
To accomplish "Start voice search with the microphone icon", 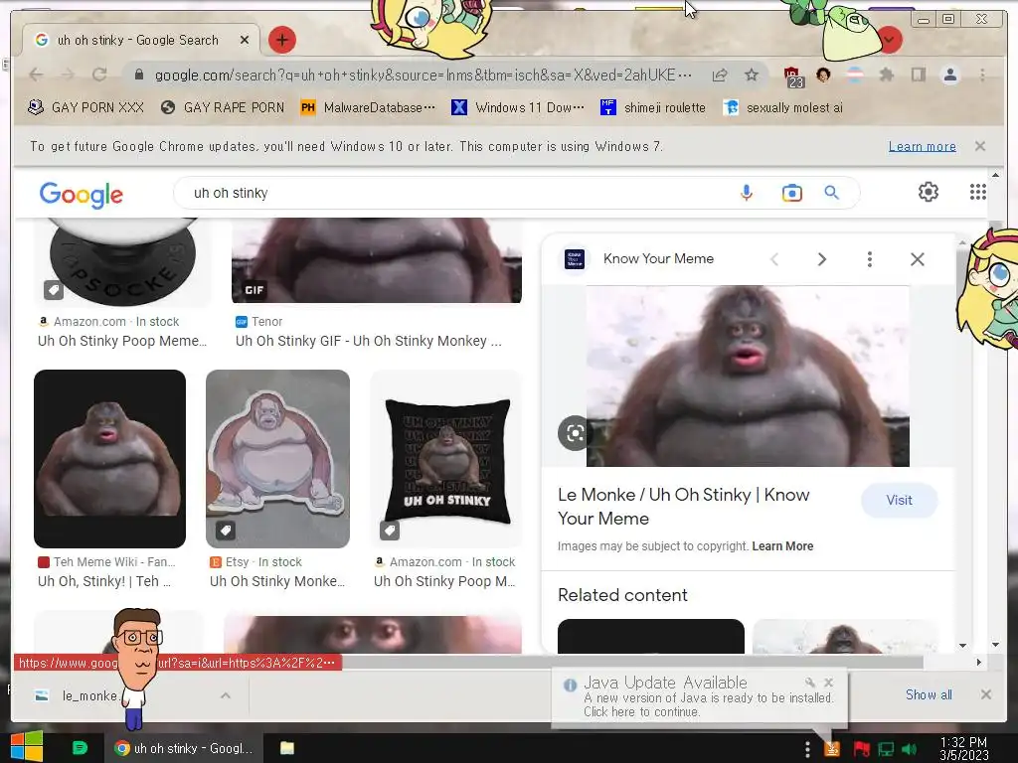I will click(x=747, y=193).
